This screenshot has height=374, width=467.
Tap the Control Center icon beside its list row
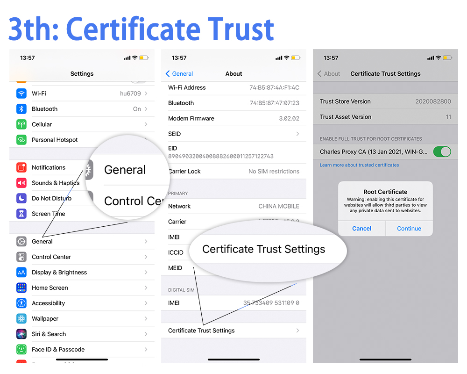[21, 257]
